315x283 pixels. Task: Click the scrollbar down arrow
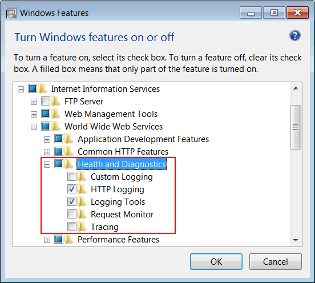pos(296,240)
